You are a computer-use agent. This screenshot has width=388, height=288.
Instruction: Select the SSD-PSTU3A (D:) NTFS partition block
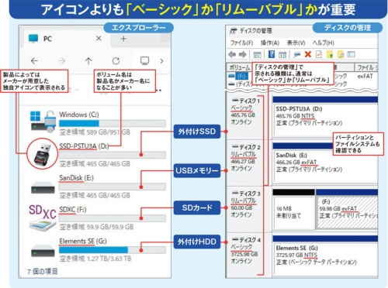point(325,116)
